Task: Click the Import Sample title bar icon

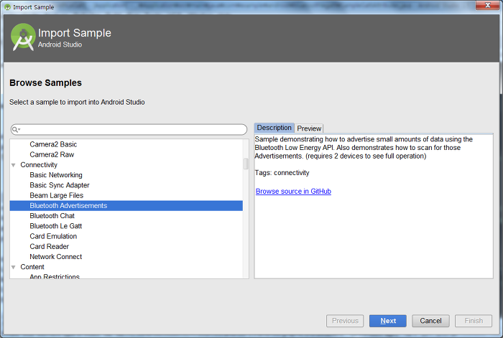Action: coord(7,7)
